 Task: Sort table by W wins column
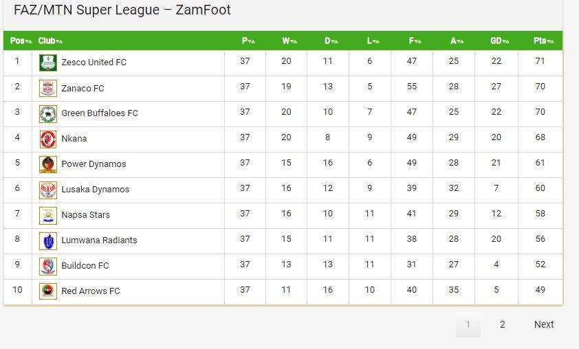[289, 41]
